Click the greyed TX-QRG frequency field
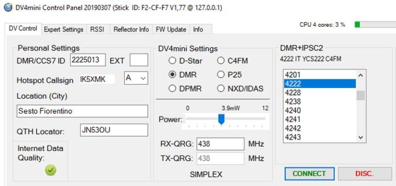The image size is (396, 186). tap(221, 159)
